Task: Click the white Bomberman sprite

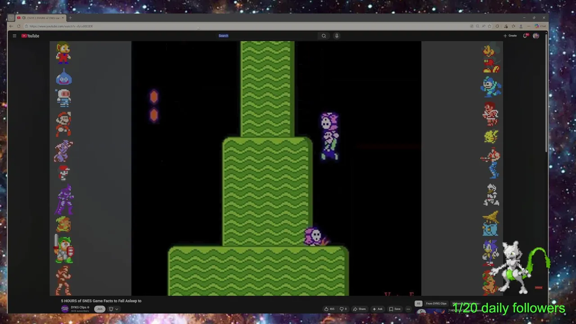Action: pyautogui.click(x=63, y=98)
